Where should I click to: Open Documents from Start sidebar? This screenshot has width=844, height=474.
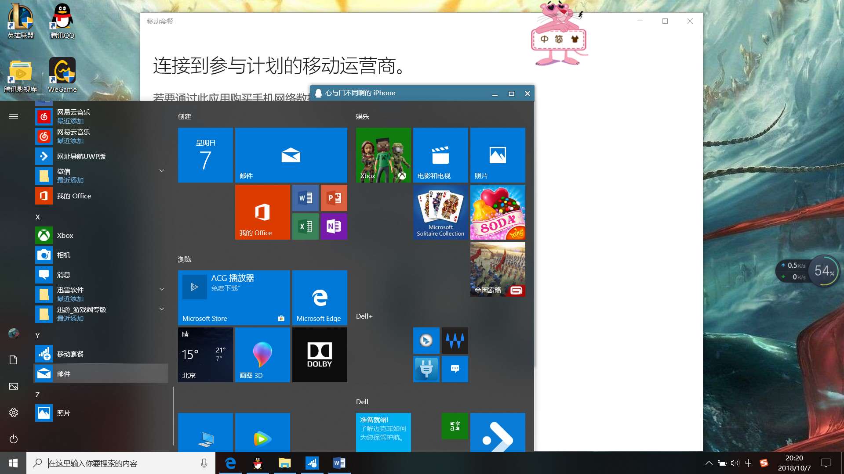click(14, 360)
